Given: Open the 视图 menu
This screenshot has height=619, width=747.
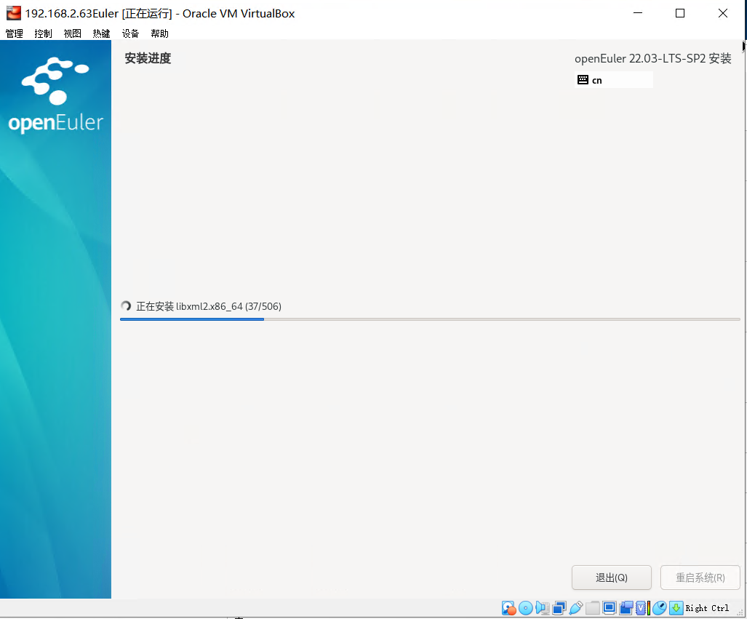Looking at the screenshot, I should (73, 33).
